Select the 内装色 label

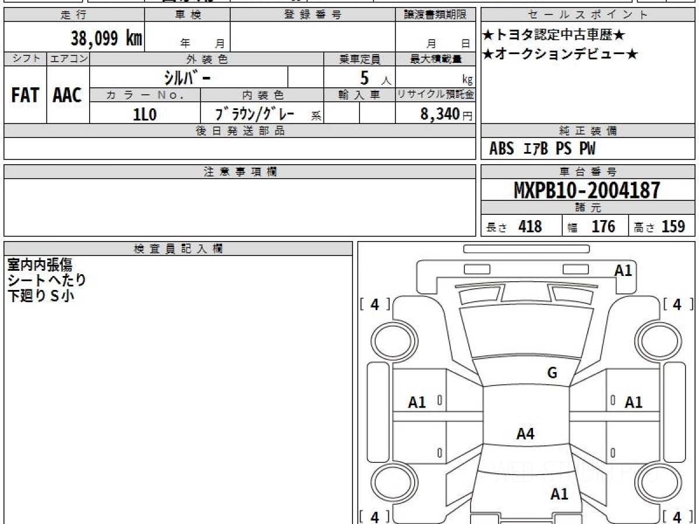click(x=262, y=95)
